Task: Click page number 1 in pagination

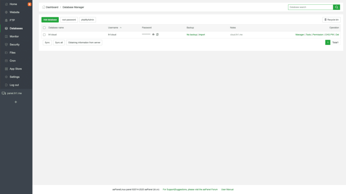Action: click(328, 42)
